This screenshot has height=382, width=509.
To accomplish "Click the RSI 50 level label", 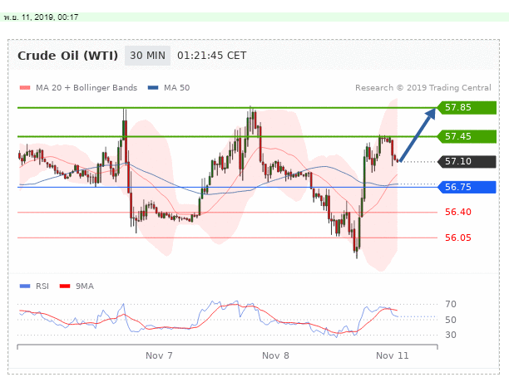I will pos(451,320).
